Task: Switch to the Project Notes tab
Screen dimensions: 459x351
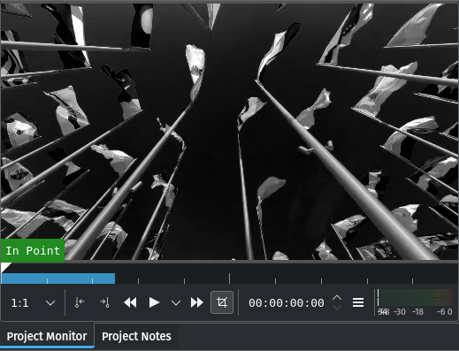Action: (136, 336)
